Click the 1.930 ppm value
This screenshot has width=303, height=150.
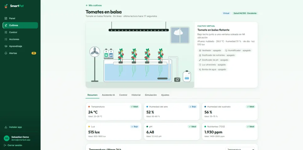pos(213,132)
